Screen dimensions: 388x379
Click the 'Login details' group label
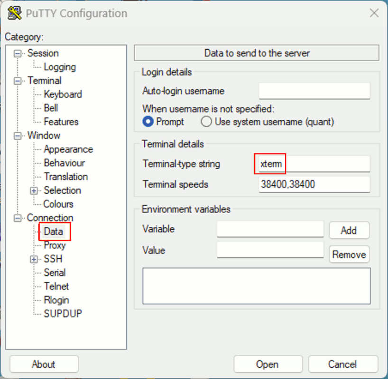tap(167, 72)
